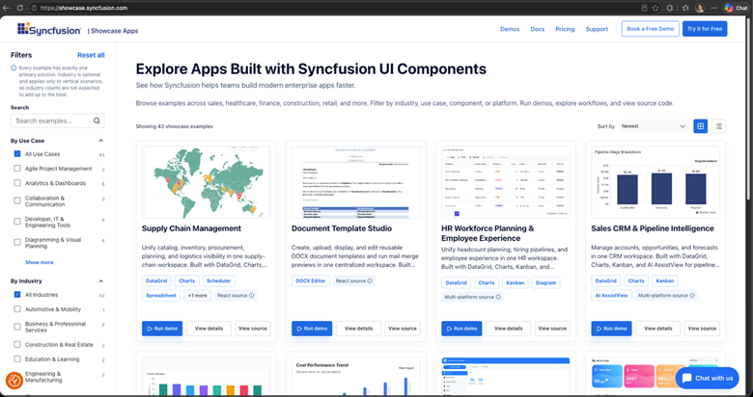Click Try it for Free button
Image resolution: width=753 pixels, height=397 pixels.
pos(705,29)
